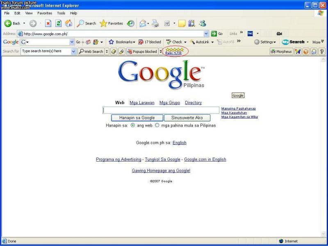Click the yellow note Discuss icon

(182, 23)
